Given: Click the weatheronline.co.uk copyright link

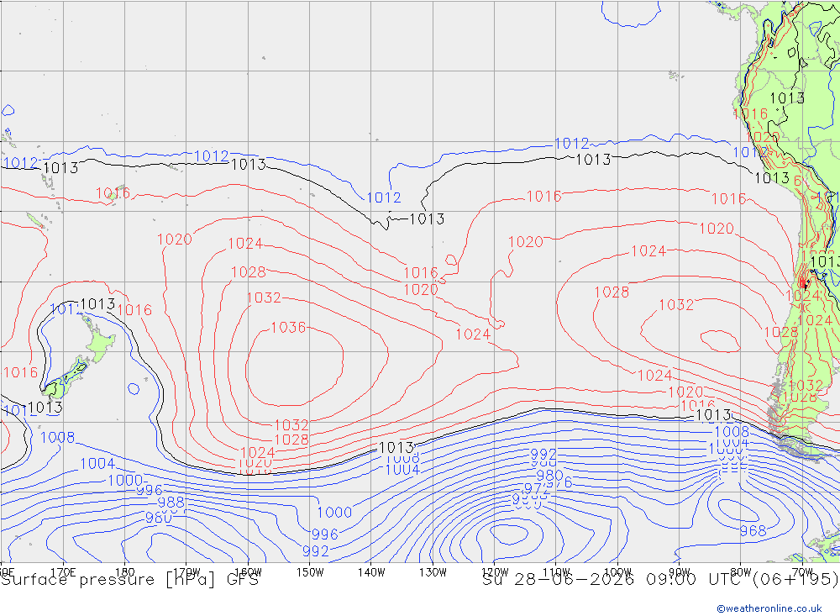Looking at the screenshot, I should pyautogui.click(x=769, y=608).
